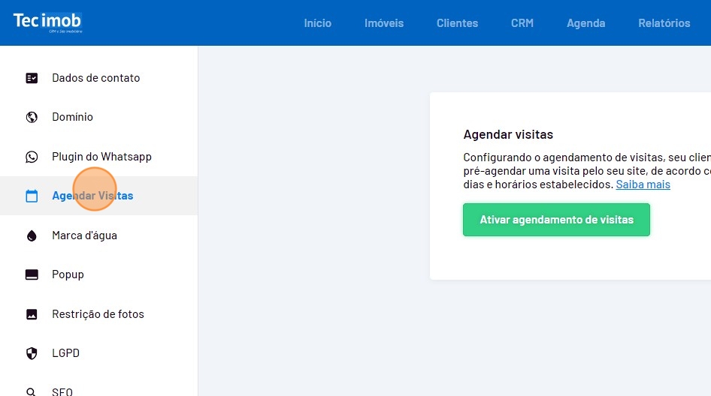Select the SEO magnifier icon
This screenshot has width=711, height=396.
tap(32, 391)
